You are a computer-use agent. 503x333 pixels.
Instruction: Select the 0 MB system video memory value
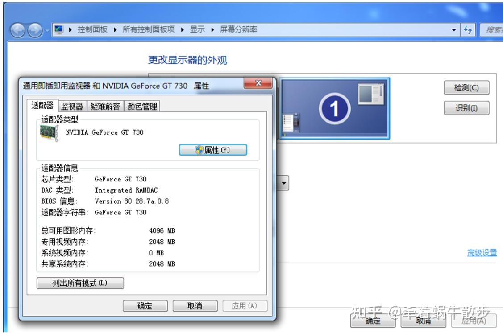pyautogui.click(x=156, y=253)
